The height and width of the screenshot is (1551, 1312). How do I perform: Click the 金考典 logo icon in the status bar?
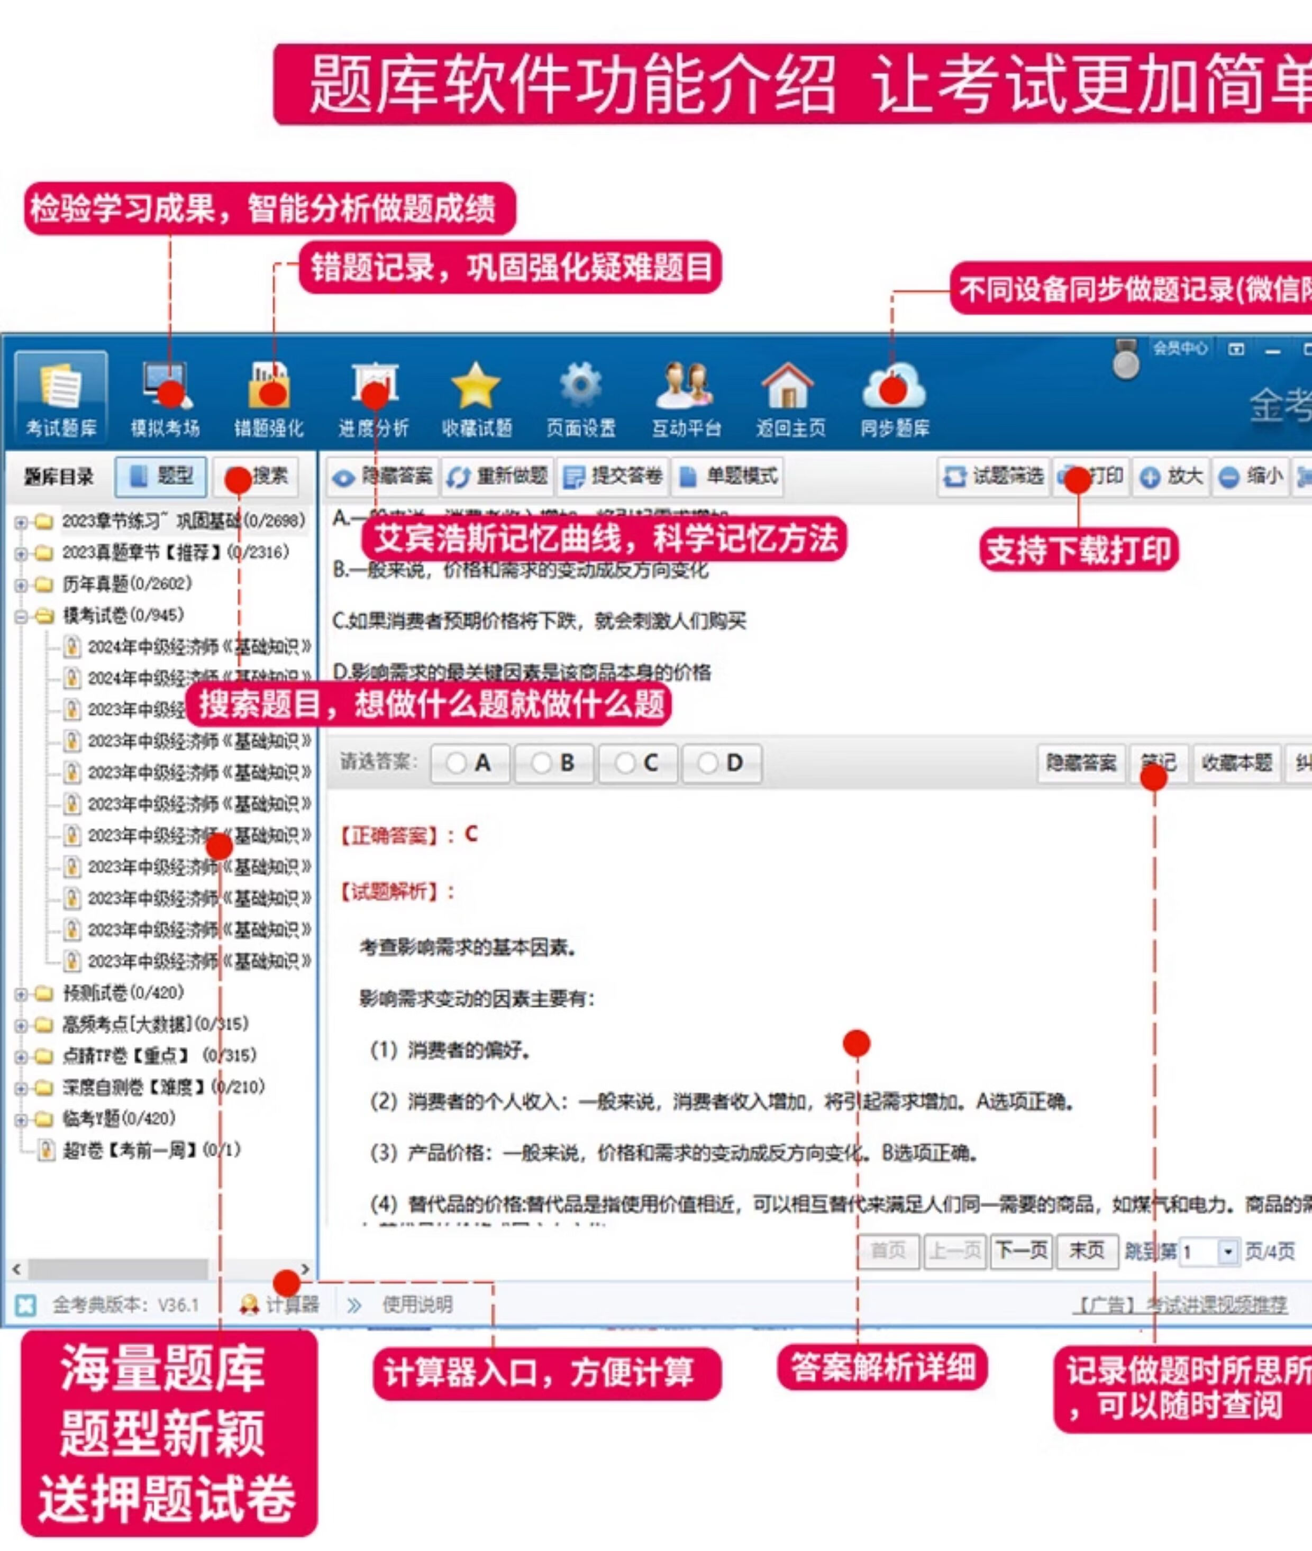pos(26,1305)
